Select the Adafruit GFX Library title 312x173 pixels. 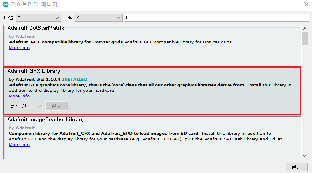[34, 71]
